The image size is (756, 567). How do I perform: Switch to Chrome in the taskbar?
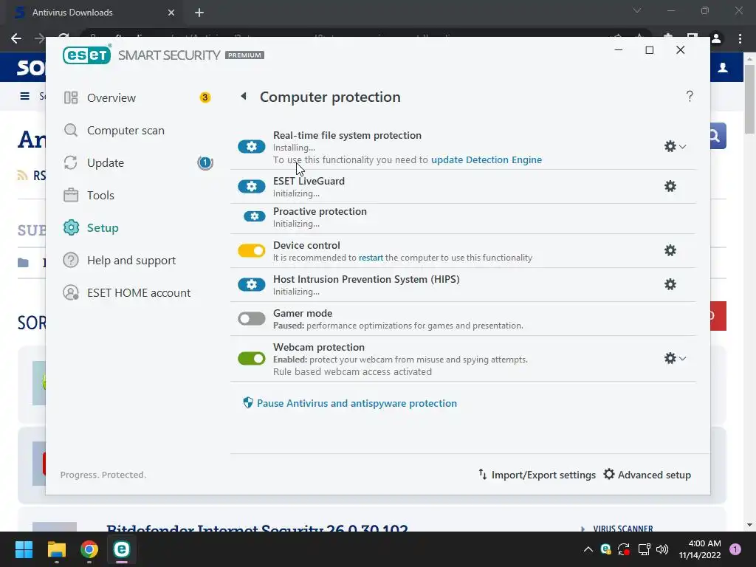click(x=89, y=549)
